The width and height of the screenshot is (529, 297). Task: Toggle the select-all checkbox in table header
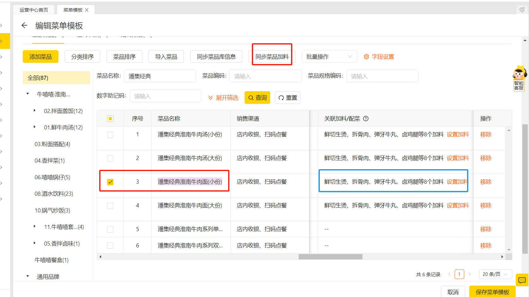click(x=110, y=119)
